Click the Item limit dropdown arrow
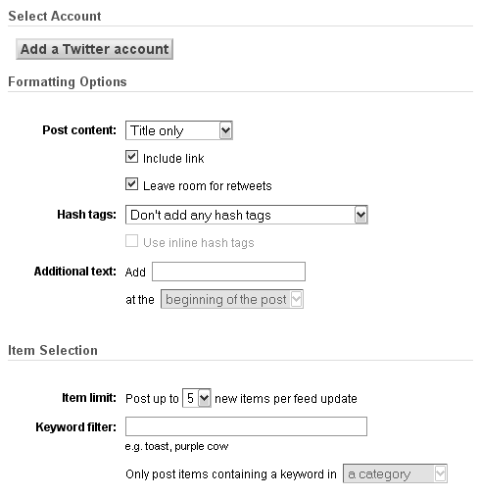 (x=205, y=398)
